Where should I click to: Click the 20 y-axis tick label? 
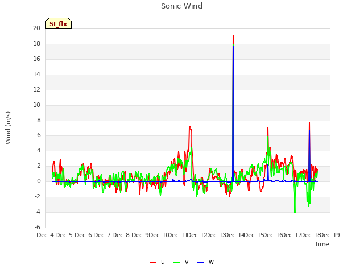[x=36, y=28]
